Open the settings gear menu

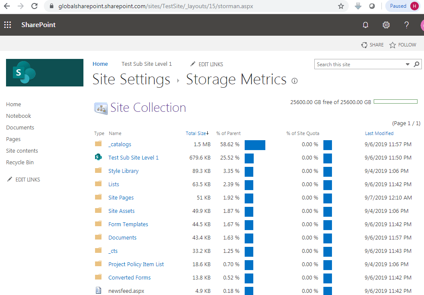click(x=386, y=25)
